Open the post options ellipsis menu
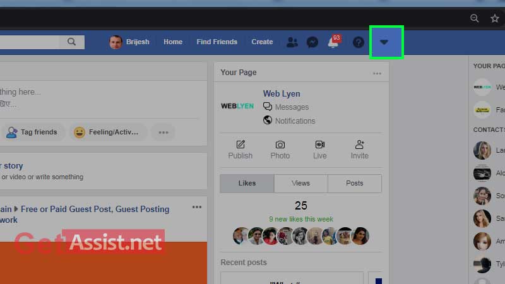The image size is (505, 284). 197,207
